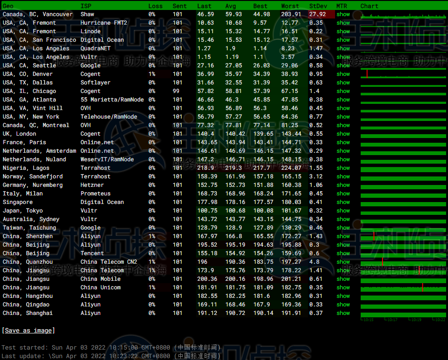Image resolution: width=448 pixels, height=360 pixels.
Task: Click 'show' for UK London Cogent
Action: coord(343,134)
